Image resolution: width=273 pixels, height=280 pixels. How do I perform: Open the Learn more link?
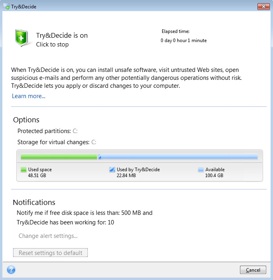point(29,96)
